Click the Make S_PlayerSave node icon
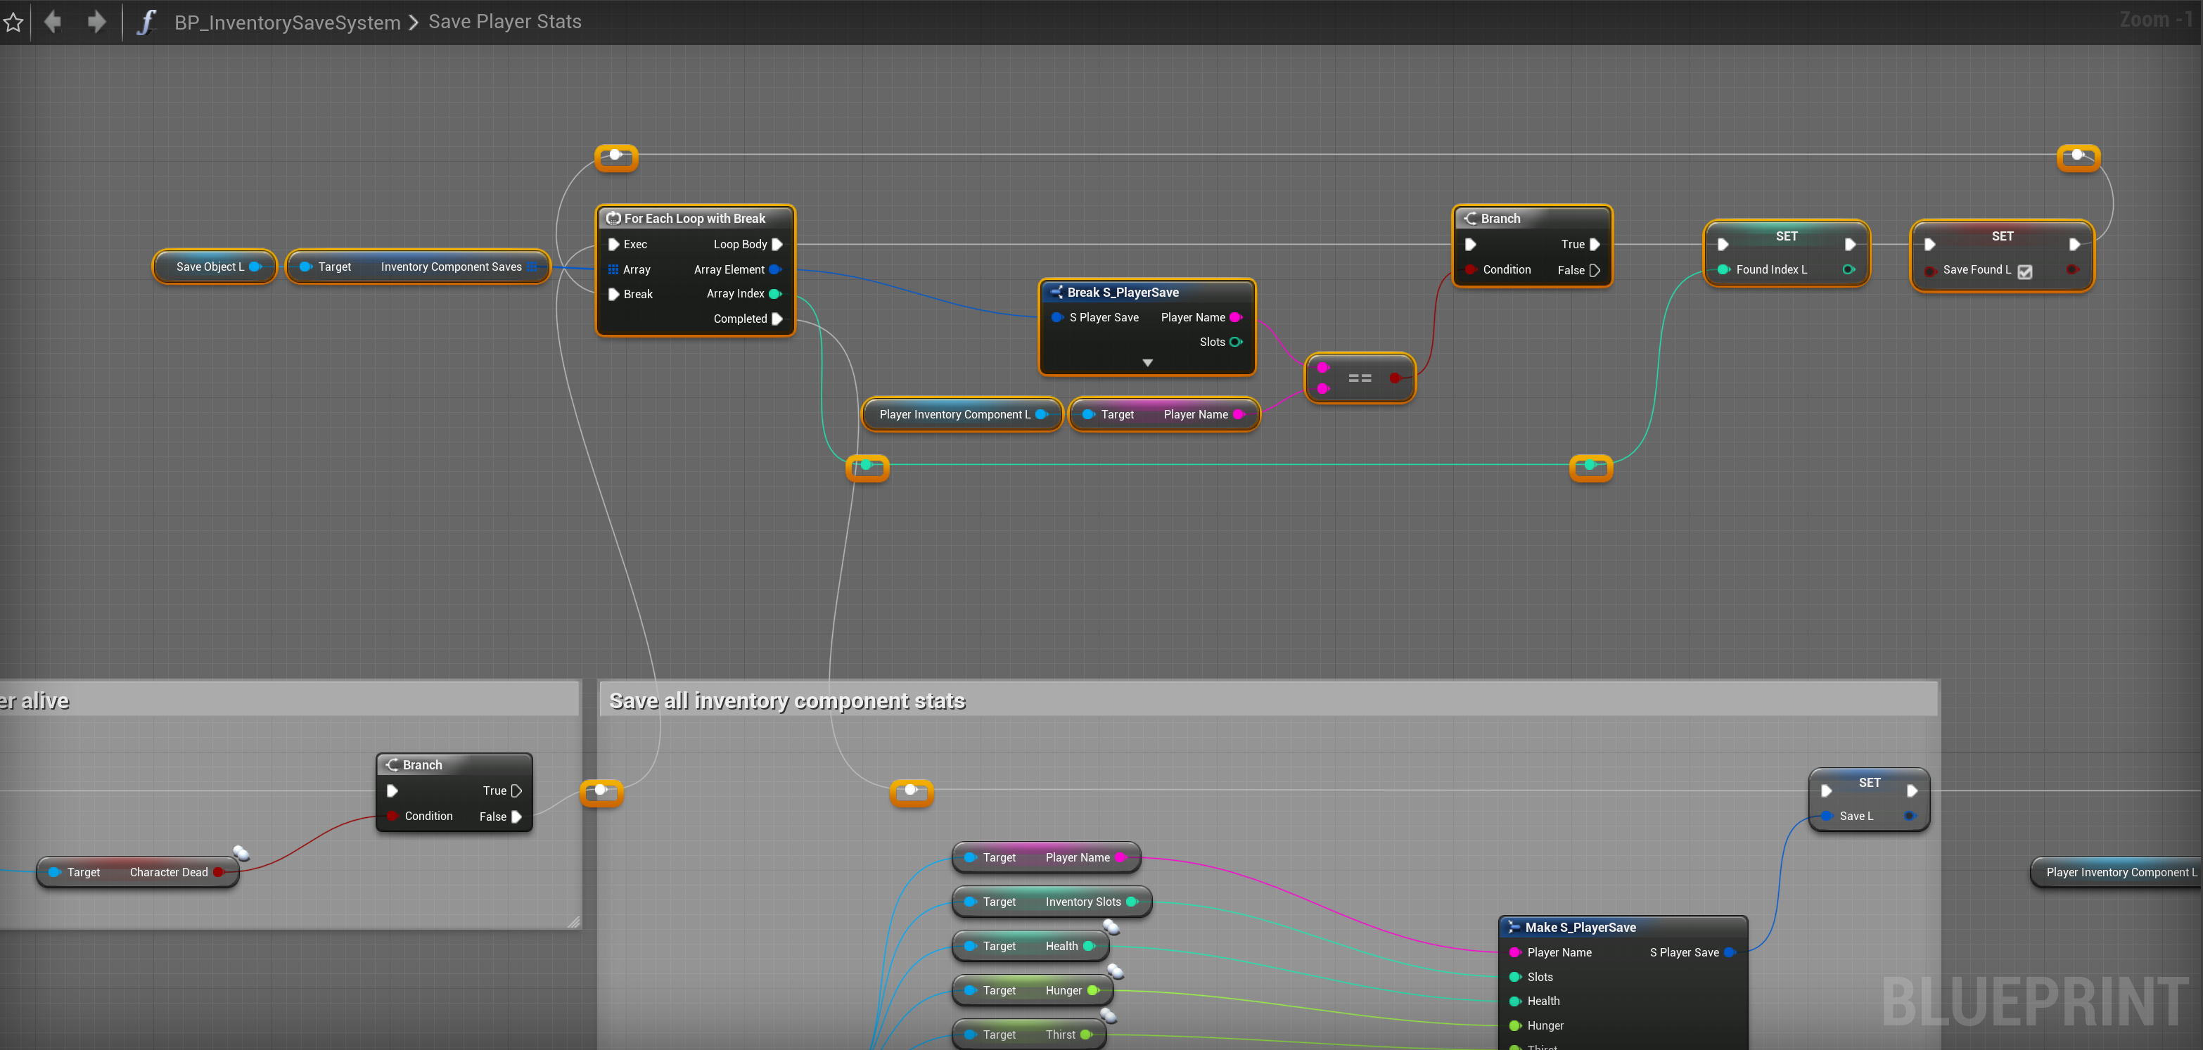This screenshot has width=2203, height=1050. (1514, 927)
